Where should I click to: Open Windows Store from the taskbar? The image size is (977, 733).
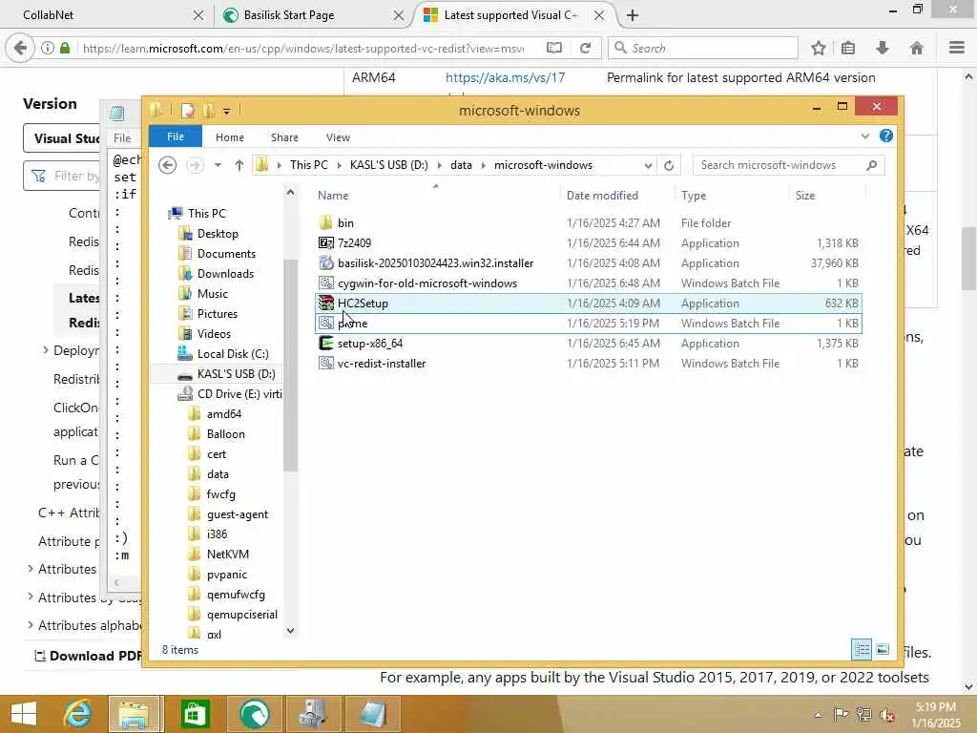pyautogui.click(x=195, y=714)
